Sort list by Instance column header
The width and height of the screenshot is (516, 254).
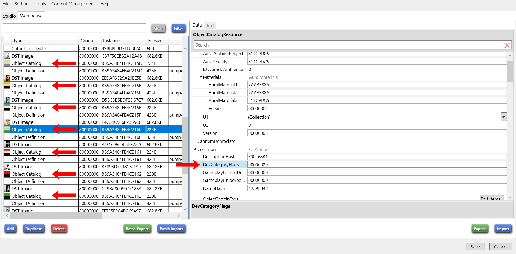pyautogui.click(x=124, y=41)
